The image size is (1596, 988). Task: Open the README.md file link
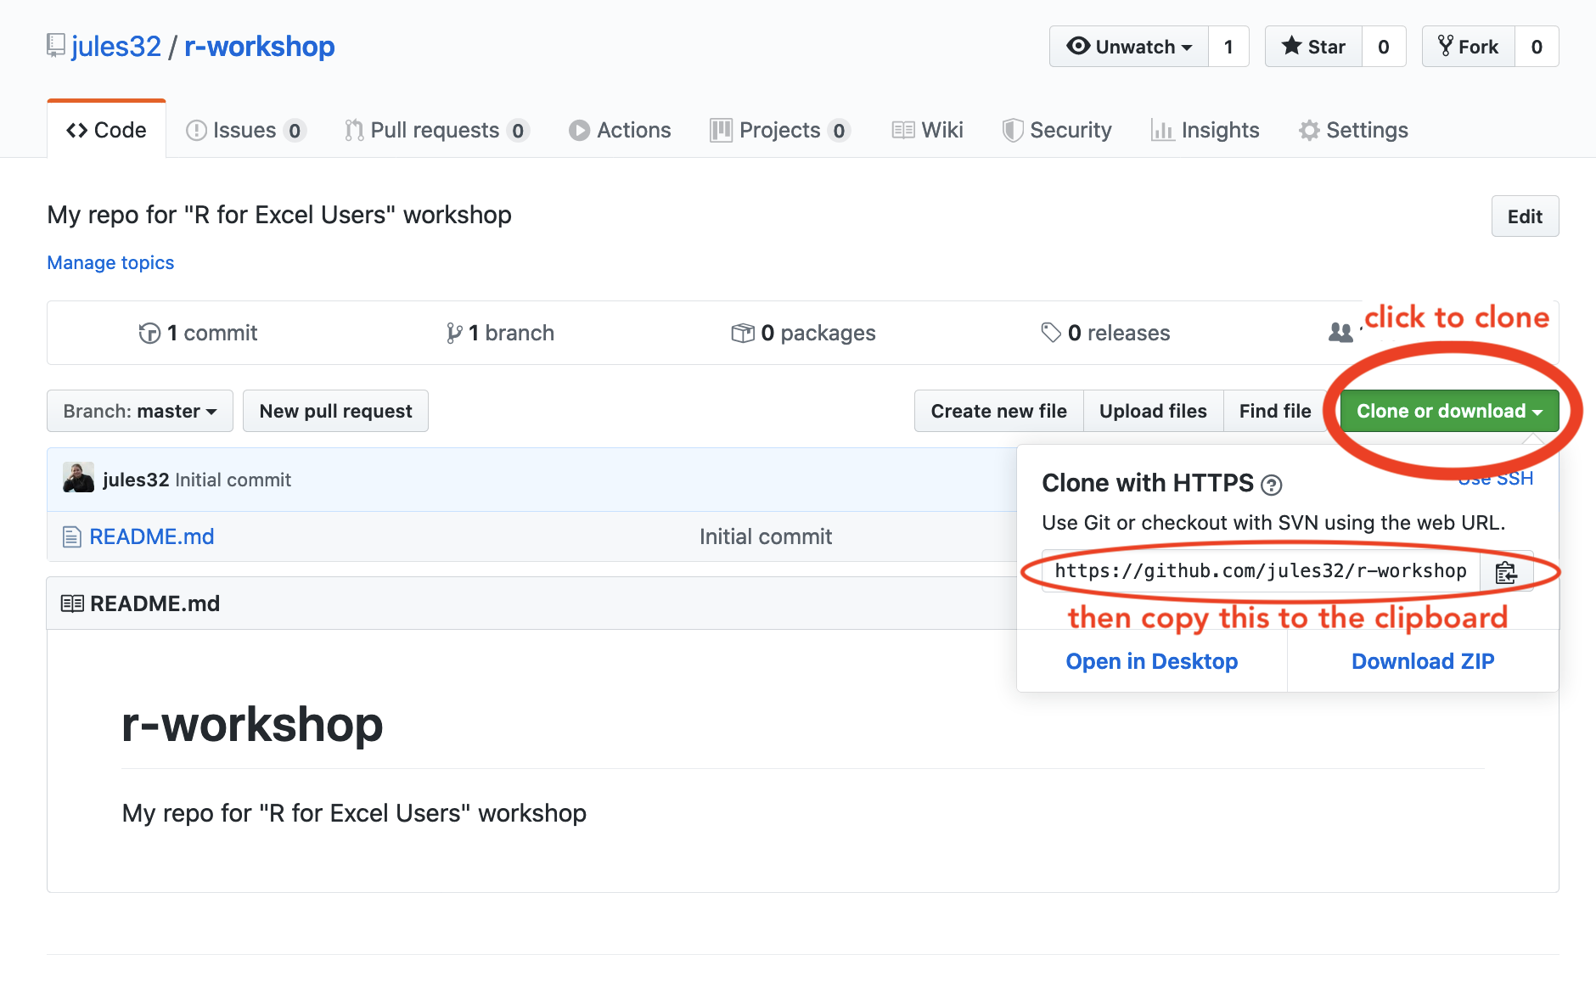pos(152,536)
